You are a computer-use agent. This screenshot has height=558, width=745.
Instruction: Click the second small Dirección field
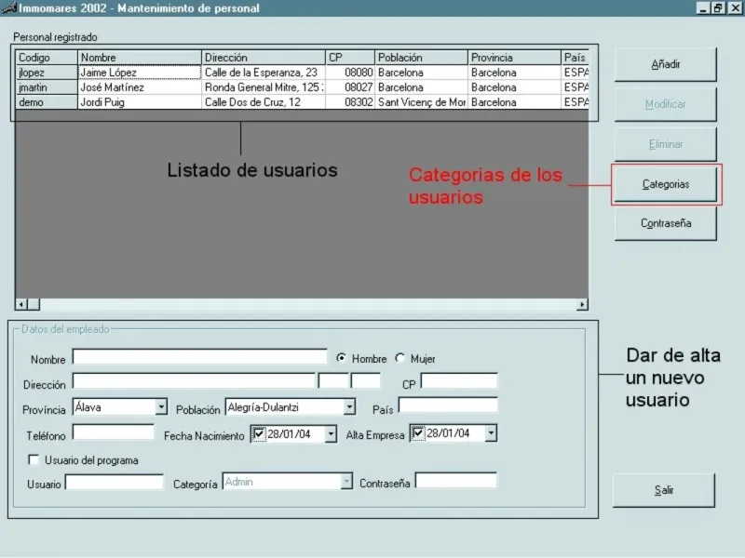[x=333, y=381]
